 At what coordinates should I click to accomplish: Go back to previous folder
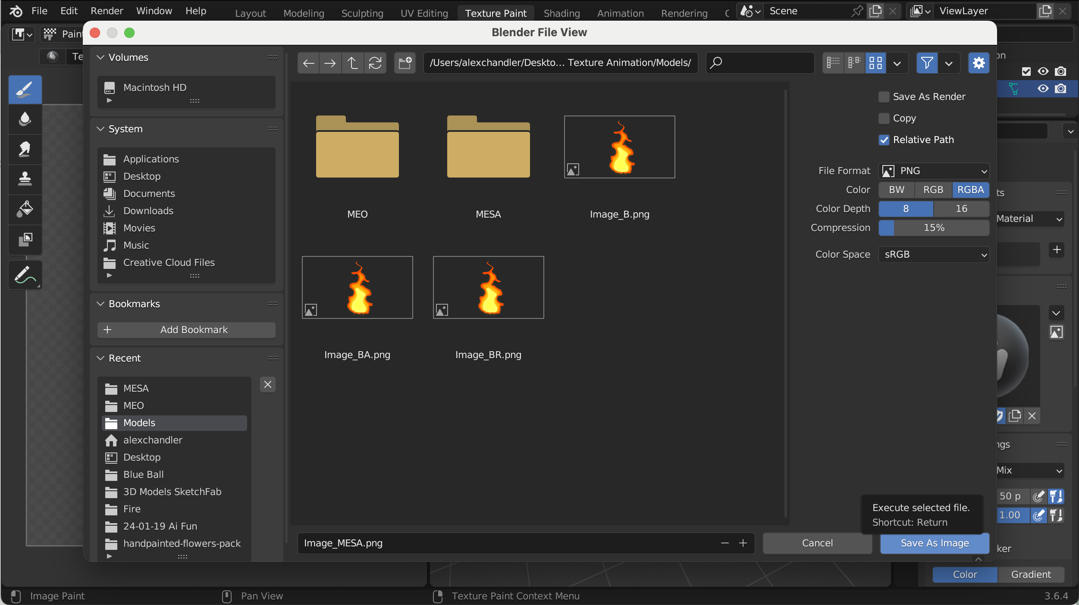pyautogui.click(x=308, y=63)
